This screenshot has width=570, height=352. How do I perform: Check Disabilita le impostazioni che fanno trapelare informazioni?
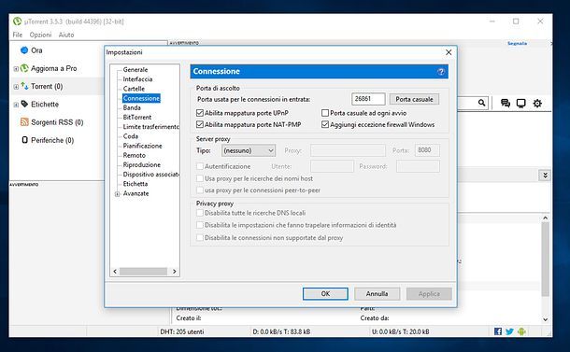click(200, 225)
